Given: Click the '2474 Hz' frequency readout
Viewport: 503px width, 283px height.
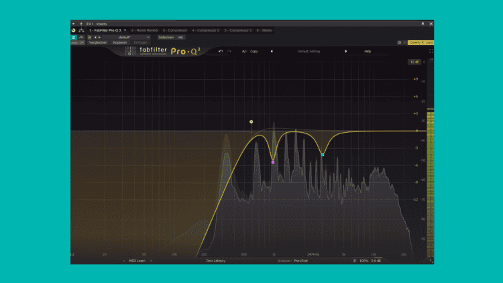Looking at the screenshot, I should [313, 254].
